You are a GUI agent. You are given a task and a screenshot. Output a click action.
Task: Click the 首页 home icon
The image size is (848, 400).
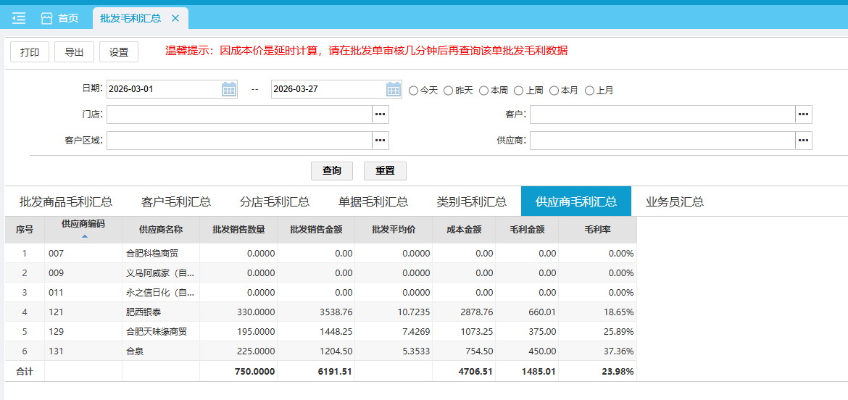click(x=47, y=18)
